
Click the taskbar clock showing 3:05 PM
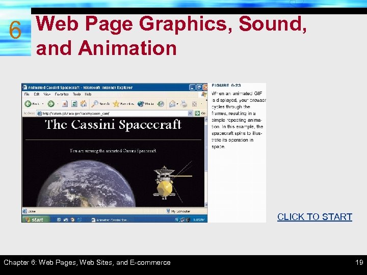(x=199, y=220)
